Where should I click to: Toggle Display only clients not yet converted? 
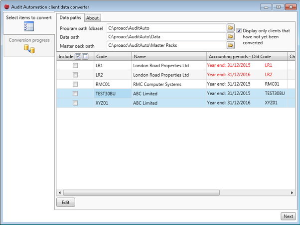(x=239, y=30)
